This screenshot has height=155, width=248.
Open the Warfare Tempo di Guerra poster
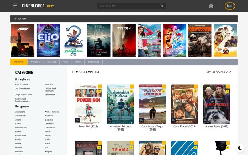click(x=200, y=40)
